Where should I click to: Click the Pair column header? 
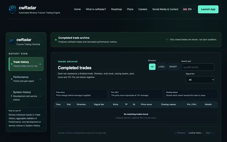[x=69, y=104]
